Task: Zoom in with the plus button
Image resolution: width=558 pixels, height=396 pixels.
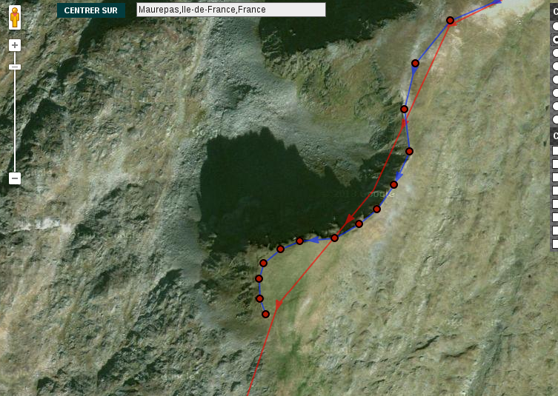Action: point(14,45)
